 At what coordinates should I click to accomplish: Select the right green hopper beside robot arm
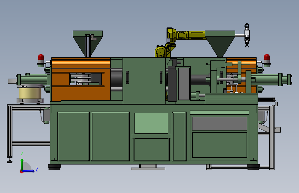tap(220, 44)
